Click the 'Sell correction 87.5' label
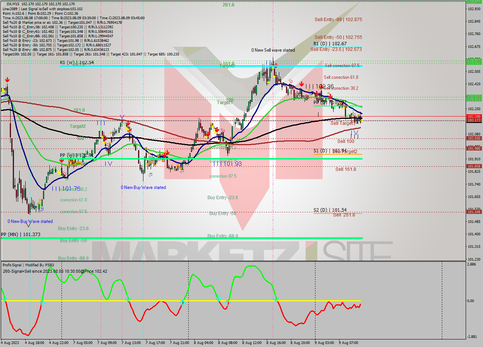Screen dimensions: 483x347 pos(342,66)
